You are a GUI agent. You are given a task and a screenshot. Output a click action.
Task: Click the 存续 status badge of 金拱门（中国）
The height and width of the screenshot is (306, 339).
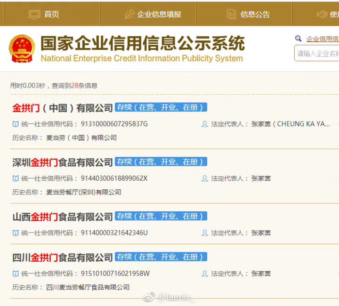pyautogui.click(x=161, y=107)
